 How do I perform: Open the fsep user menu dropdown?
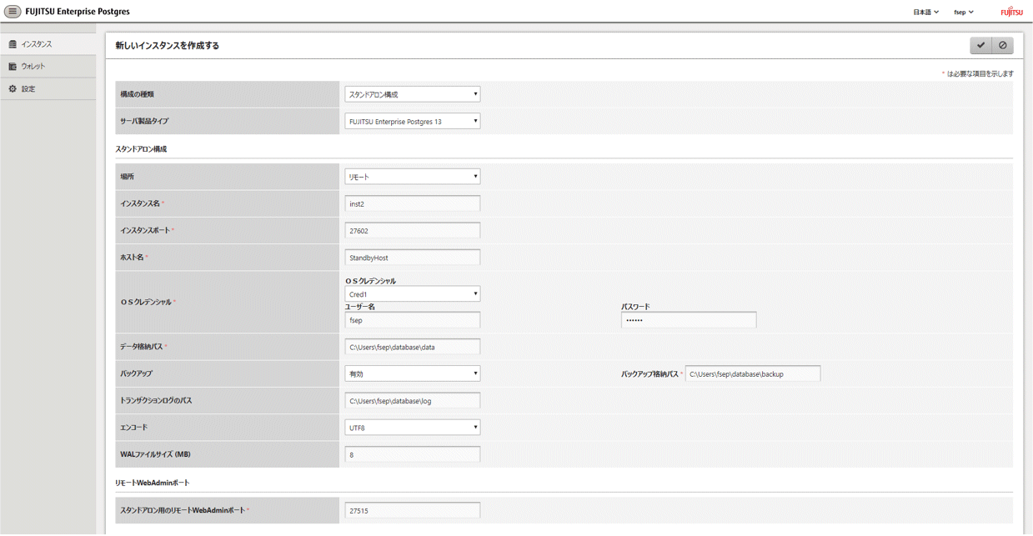coord(964,12)
